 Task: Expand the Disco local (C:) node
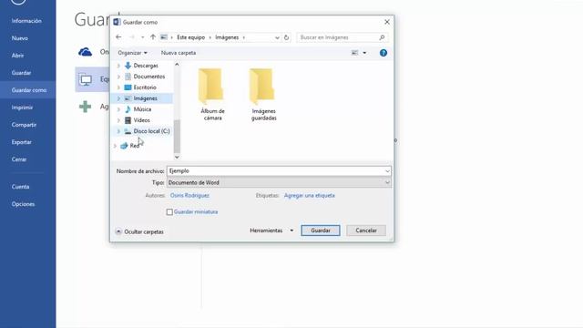pos(118,131)
